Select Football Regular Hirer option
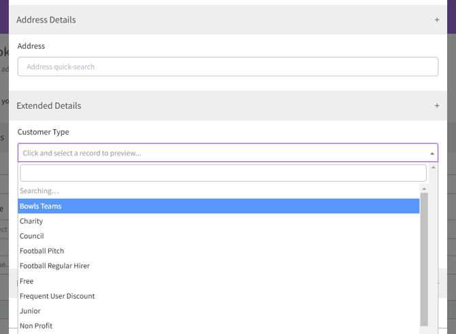 click(54, 266)
